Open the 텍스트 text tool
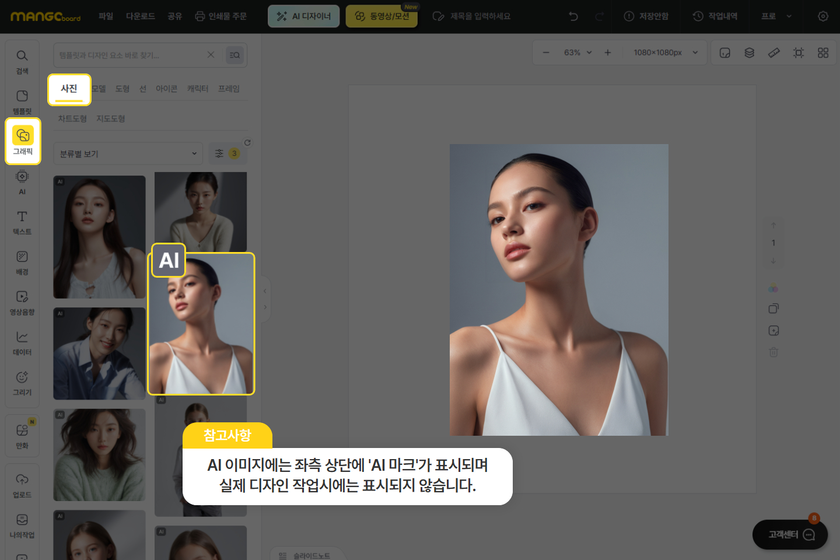The image size is (840, 560). (22, 222)
